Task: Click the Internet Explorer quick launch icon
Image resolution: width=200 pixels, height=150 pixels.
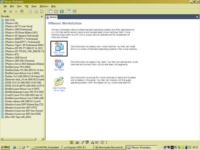Action: click(14, 147)
